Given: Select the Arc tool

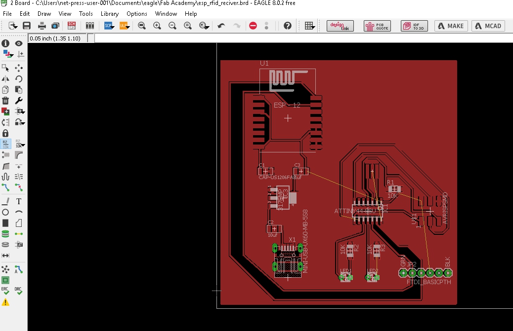Looking at the screenshot, I should [x=19, y=212].
